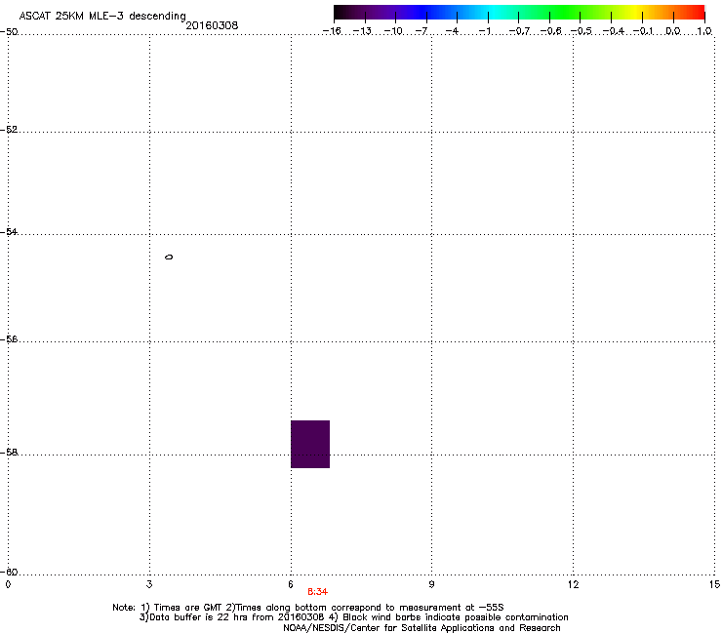Viewport: 722px width, 634px height.
Task: Click the red 8:34 time label
Action: coord(318,592)
